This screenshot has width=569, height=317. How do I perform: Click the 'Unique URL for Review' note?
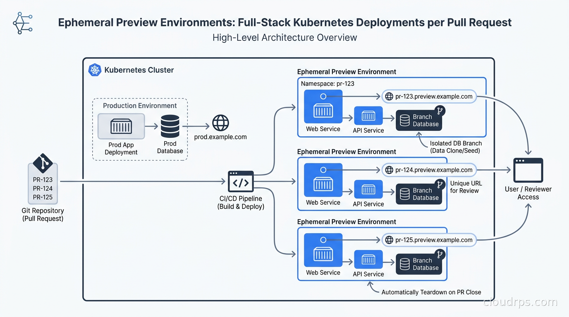pyautogui.click(x=466, y=187)
